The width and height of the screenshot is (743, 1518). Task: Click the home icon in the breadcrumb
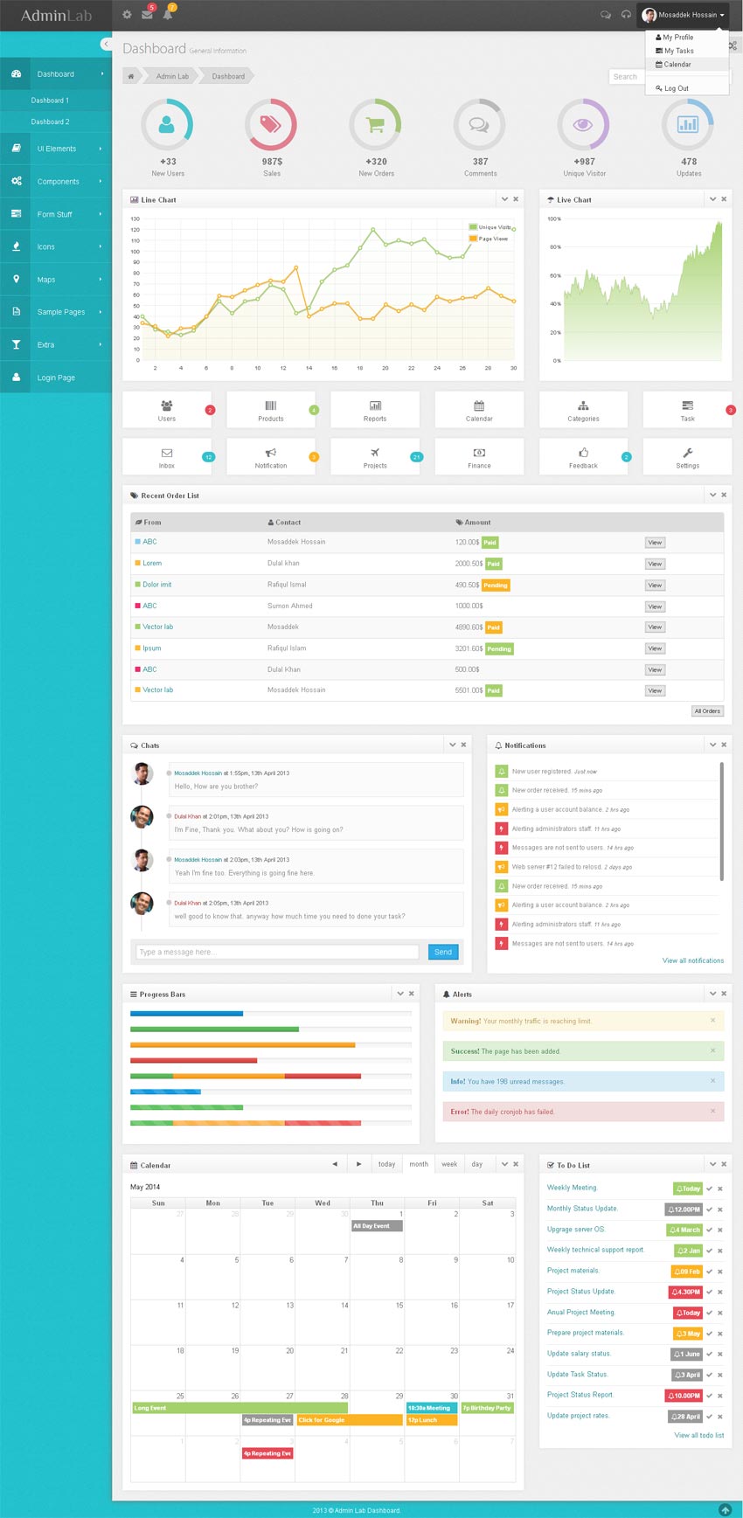point(131,76)
